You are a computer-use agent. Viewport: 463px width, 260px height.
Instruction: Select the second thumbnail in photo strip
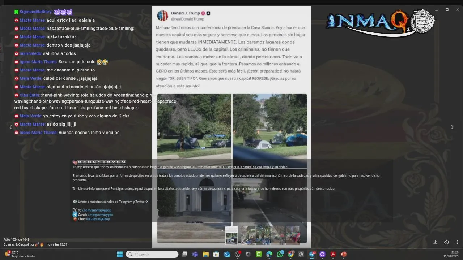(248, 235)
